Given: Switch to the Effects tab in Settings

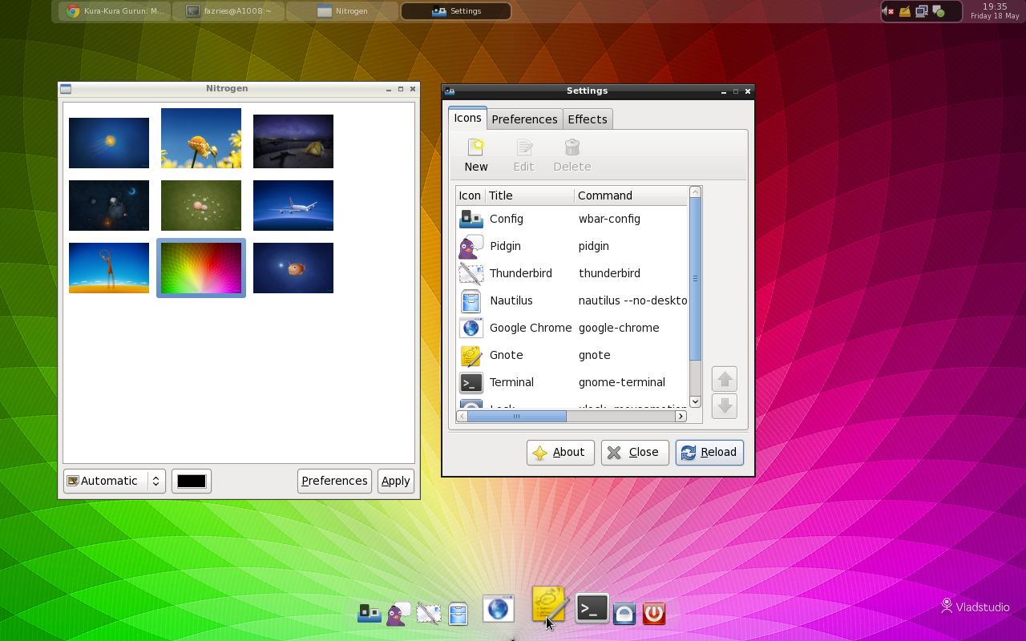Looking at the screenshot, I should coord(587,119).
